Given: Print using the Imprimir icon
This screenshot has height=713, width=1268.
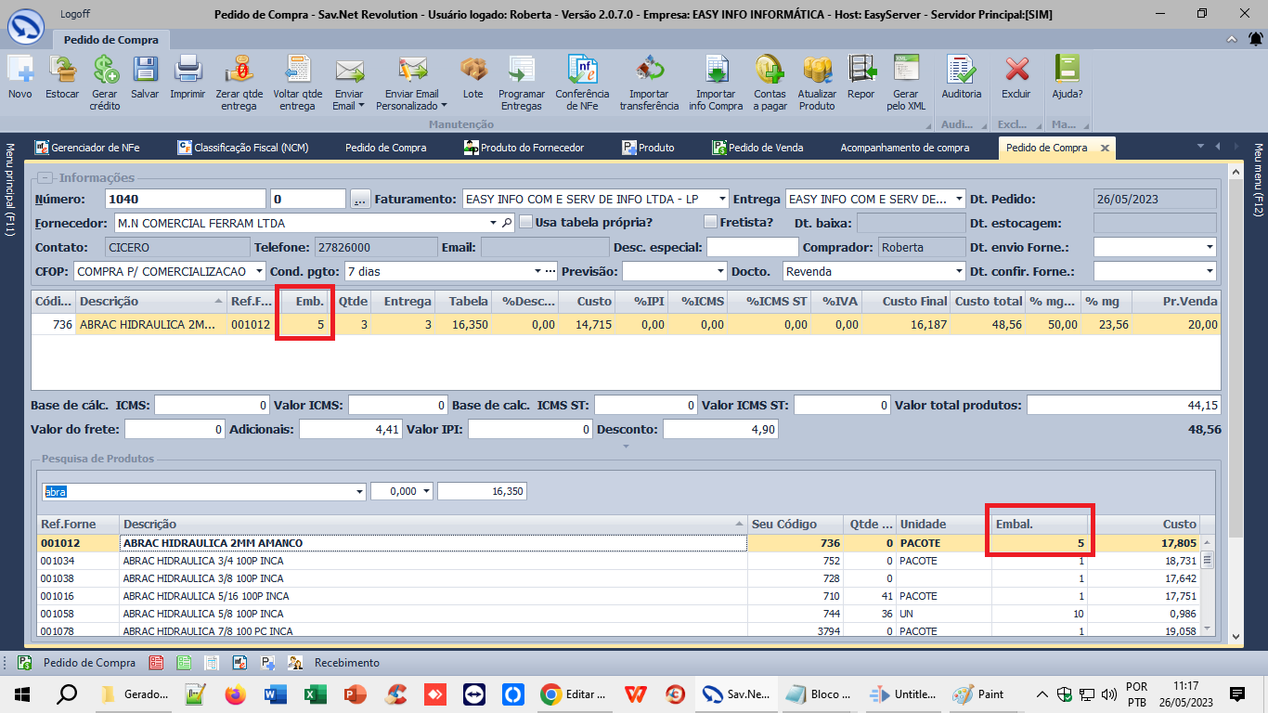Looking at the screenshot, I should (x=188, y=76).
